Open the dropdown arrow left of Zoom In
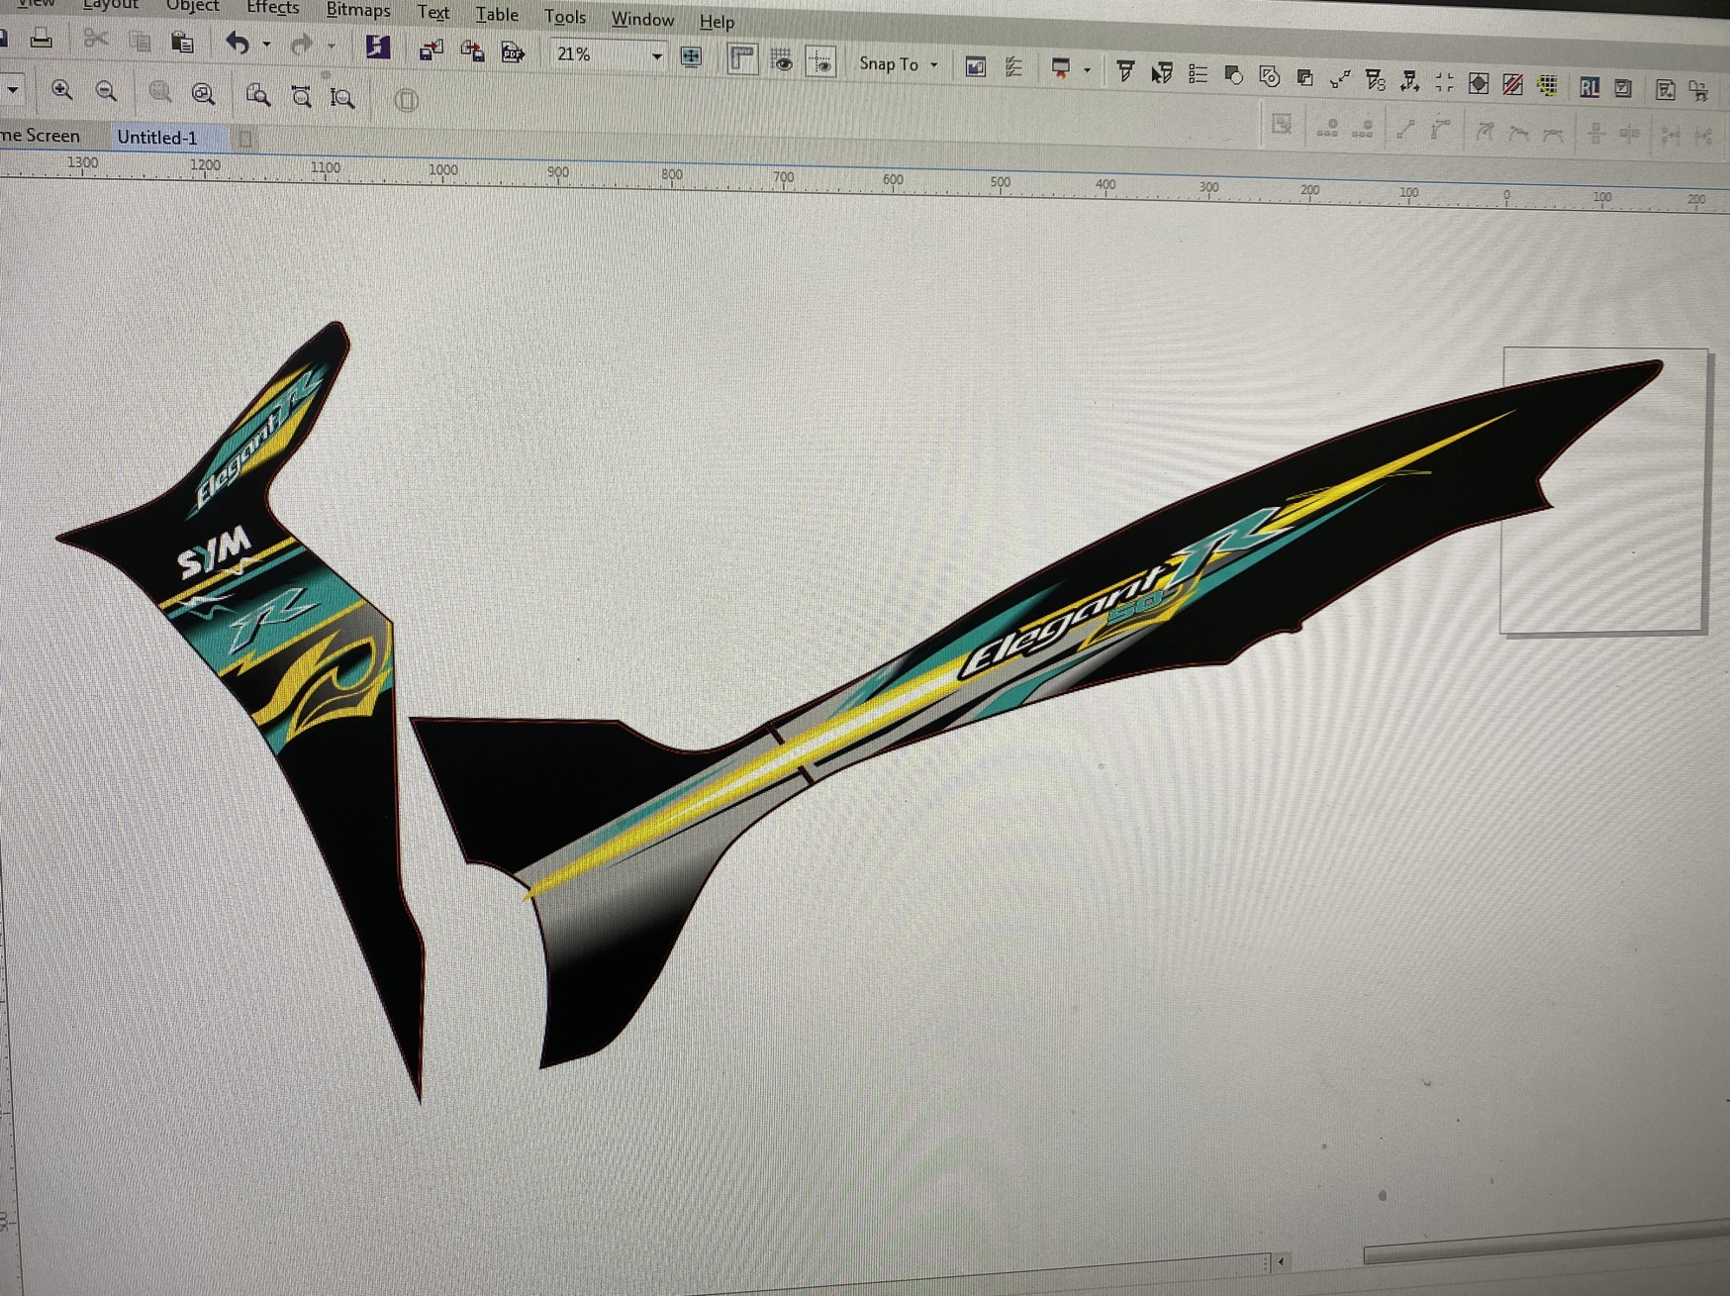Image resolution: width=1730 pixels, height=1296 pixels. point(12,90)
